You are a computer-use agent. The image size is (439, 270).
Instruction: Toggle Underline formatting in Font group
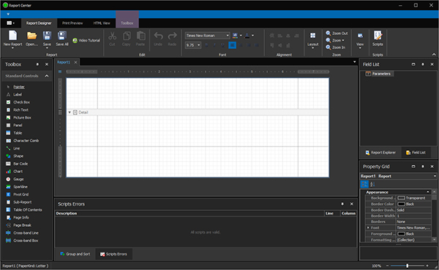(222, 45)
